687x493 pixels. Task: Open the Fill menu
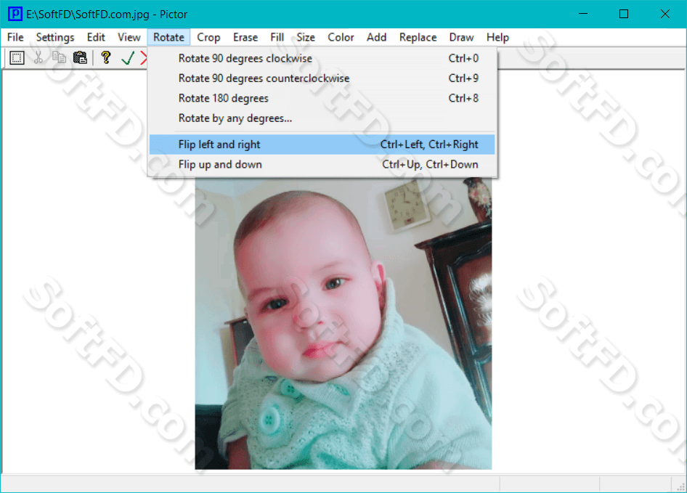tap(277, 37)
